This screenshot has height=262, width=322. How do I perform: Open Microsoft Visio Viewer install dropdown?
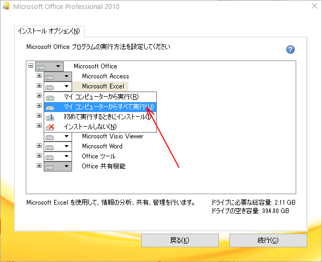pos(58,137)
